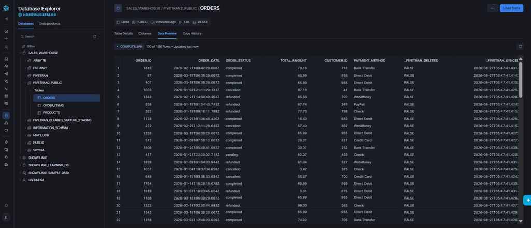Click the COMPUTE_WH warehouse selector
This screenshot has height=228, width=531.
[x=129, y=46]
